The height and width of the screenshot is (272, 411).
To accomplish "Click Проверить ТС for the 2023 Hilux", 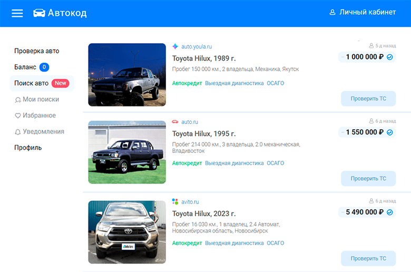I will 368,259.
